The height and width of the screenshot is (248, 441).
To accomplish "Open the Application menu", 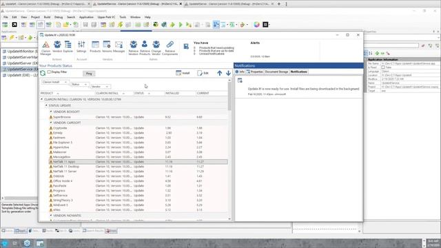I will [86, 17].
